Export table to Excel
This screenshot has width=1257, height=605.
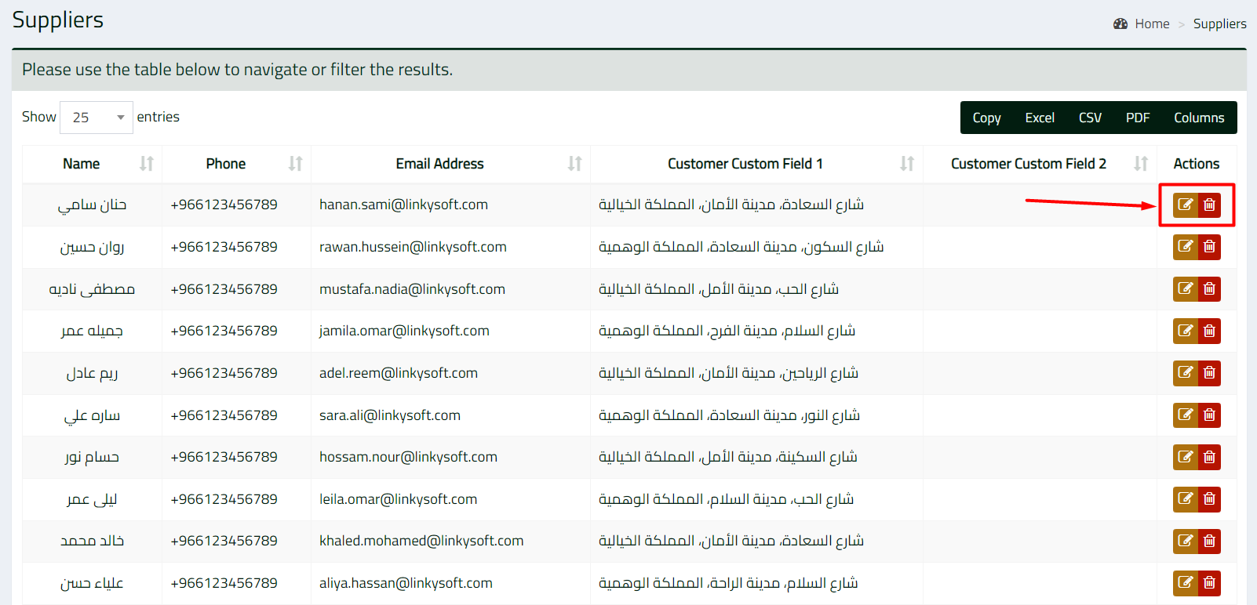[1040, 118]
